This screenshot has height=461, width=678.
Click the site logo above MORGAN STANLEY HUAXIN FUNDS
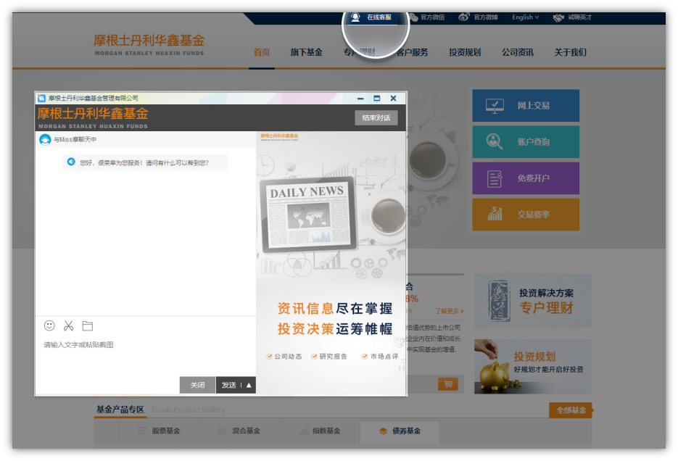[149, 40]
